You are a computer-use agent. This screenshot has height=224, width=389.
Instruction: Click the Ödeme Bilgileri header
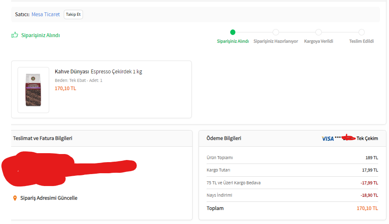(x=224, y=138)
